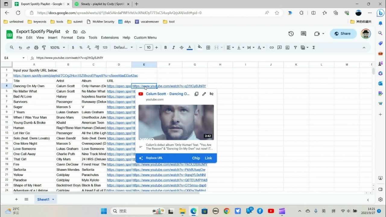Open the filter views dropdown
The height and width of the screenshot is (217, 386).
click(305, 48)
